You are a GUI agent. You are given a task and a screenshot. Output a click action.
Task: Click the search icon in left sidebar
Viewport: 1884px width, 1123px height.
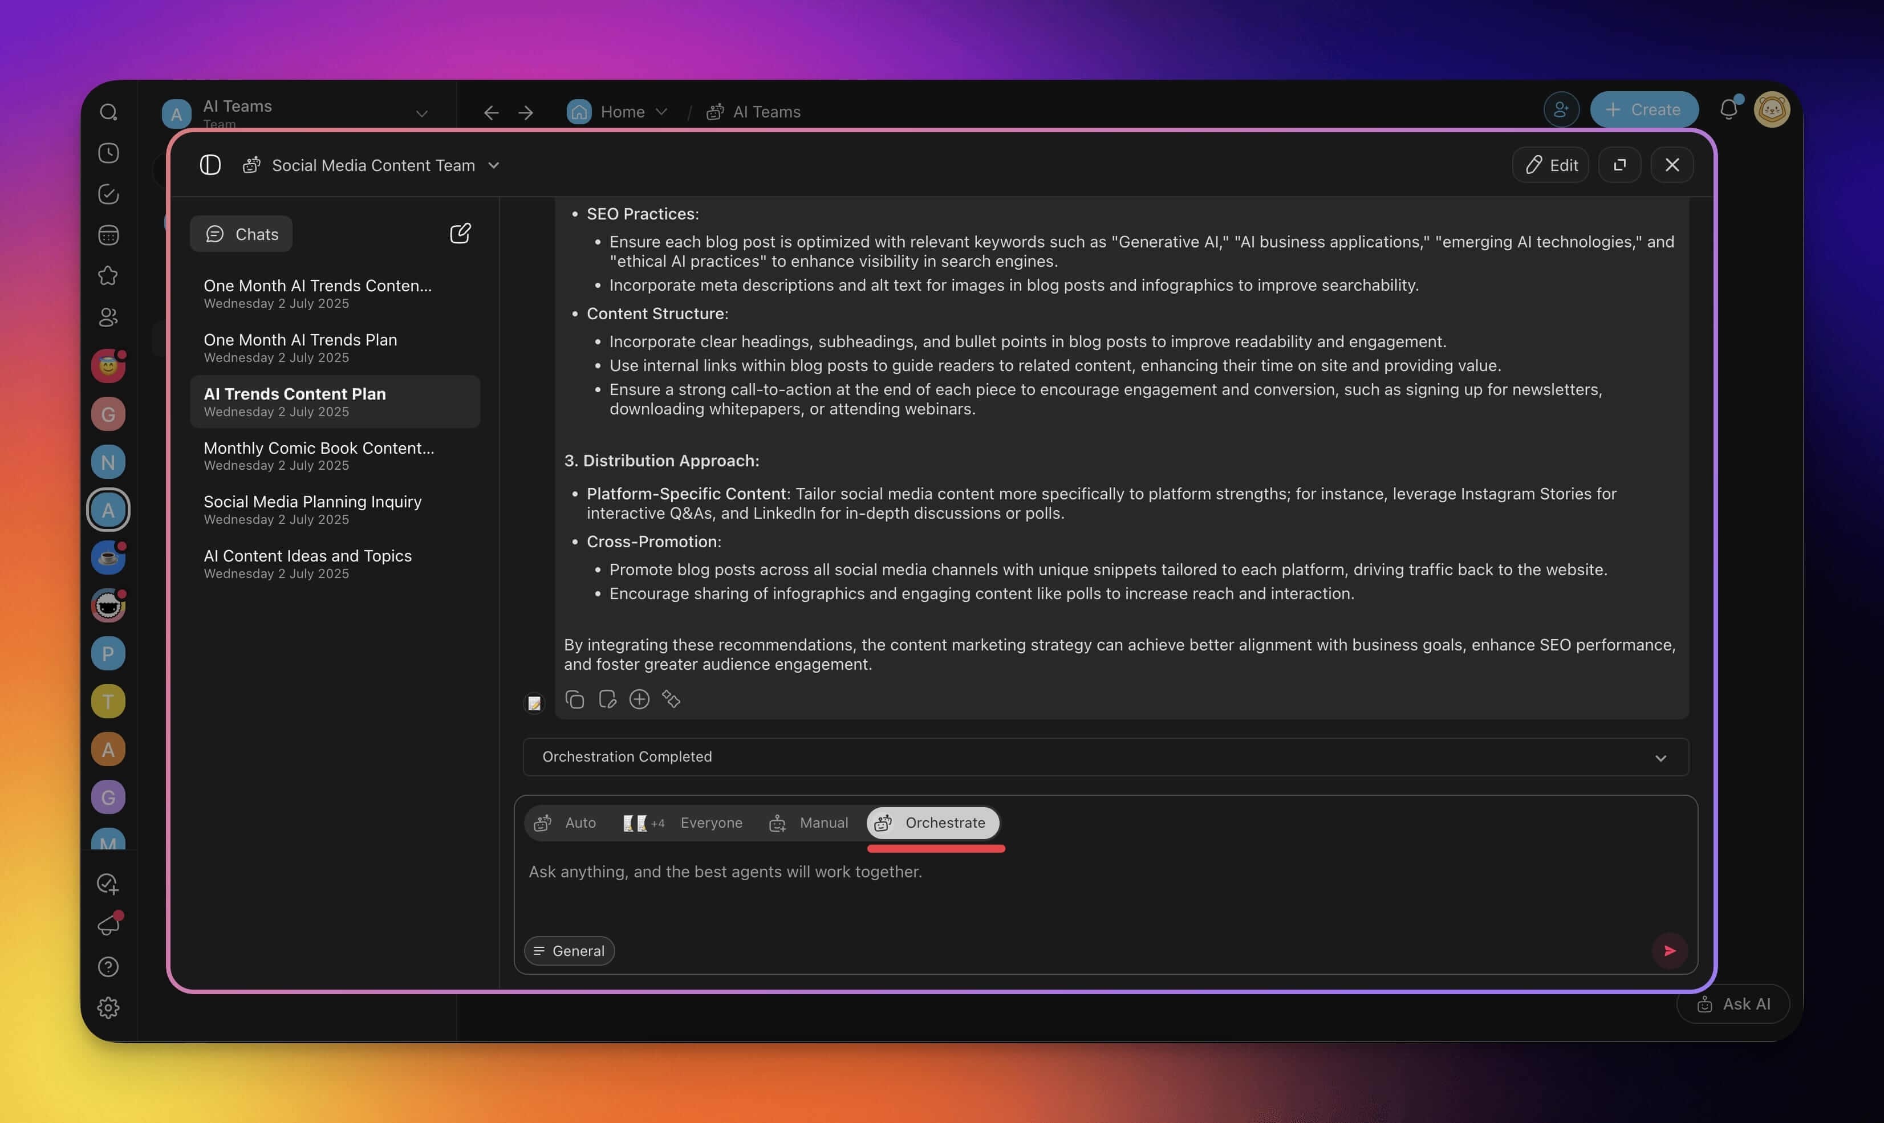click(108, 112)
